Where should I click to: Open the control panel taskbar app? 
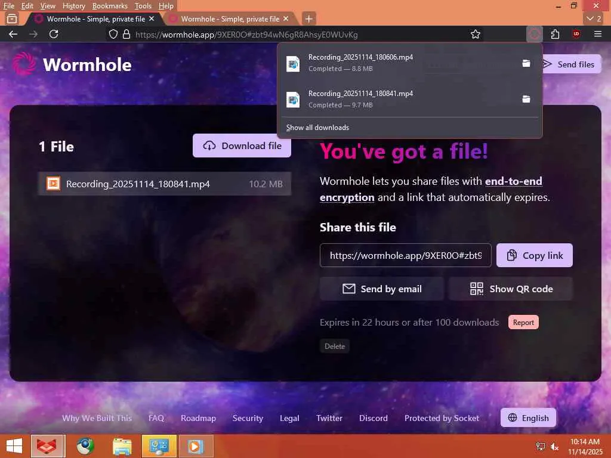tap(159, 446)
